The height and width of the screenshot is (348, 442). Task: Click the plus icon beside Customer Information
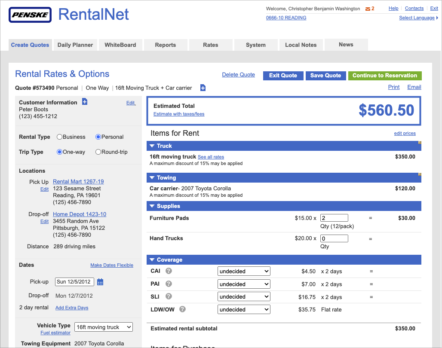85,102
